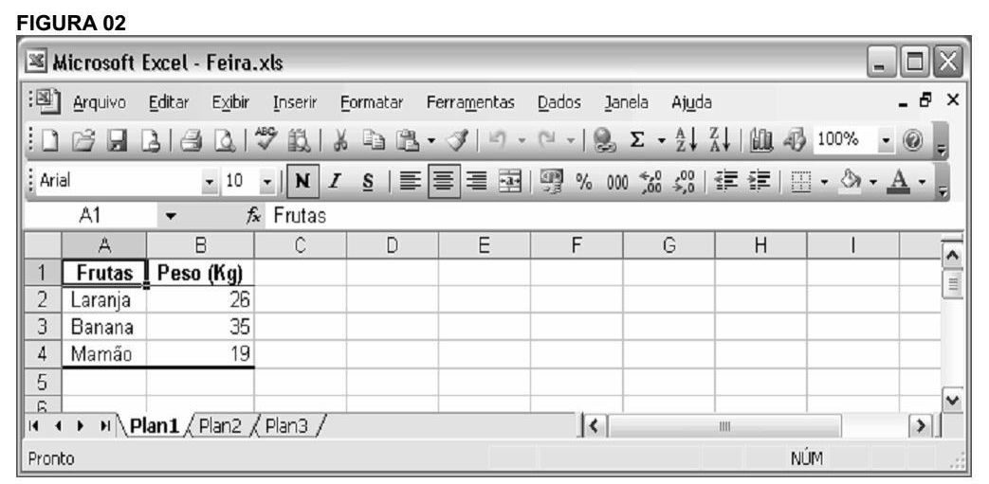Toggle underline formatting (S button)

coord(362,182)
